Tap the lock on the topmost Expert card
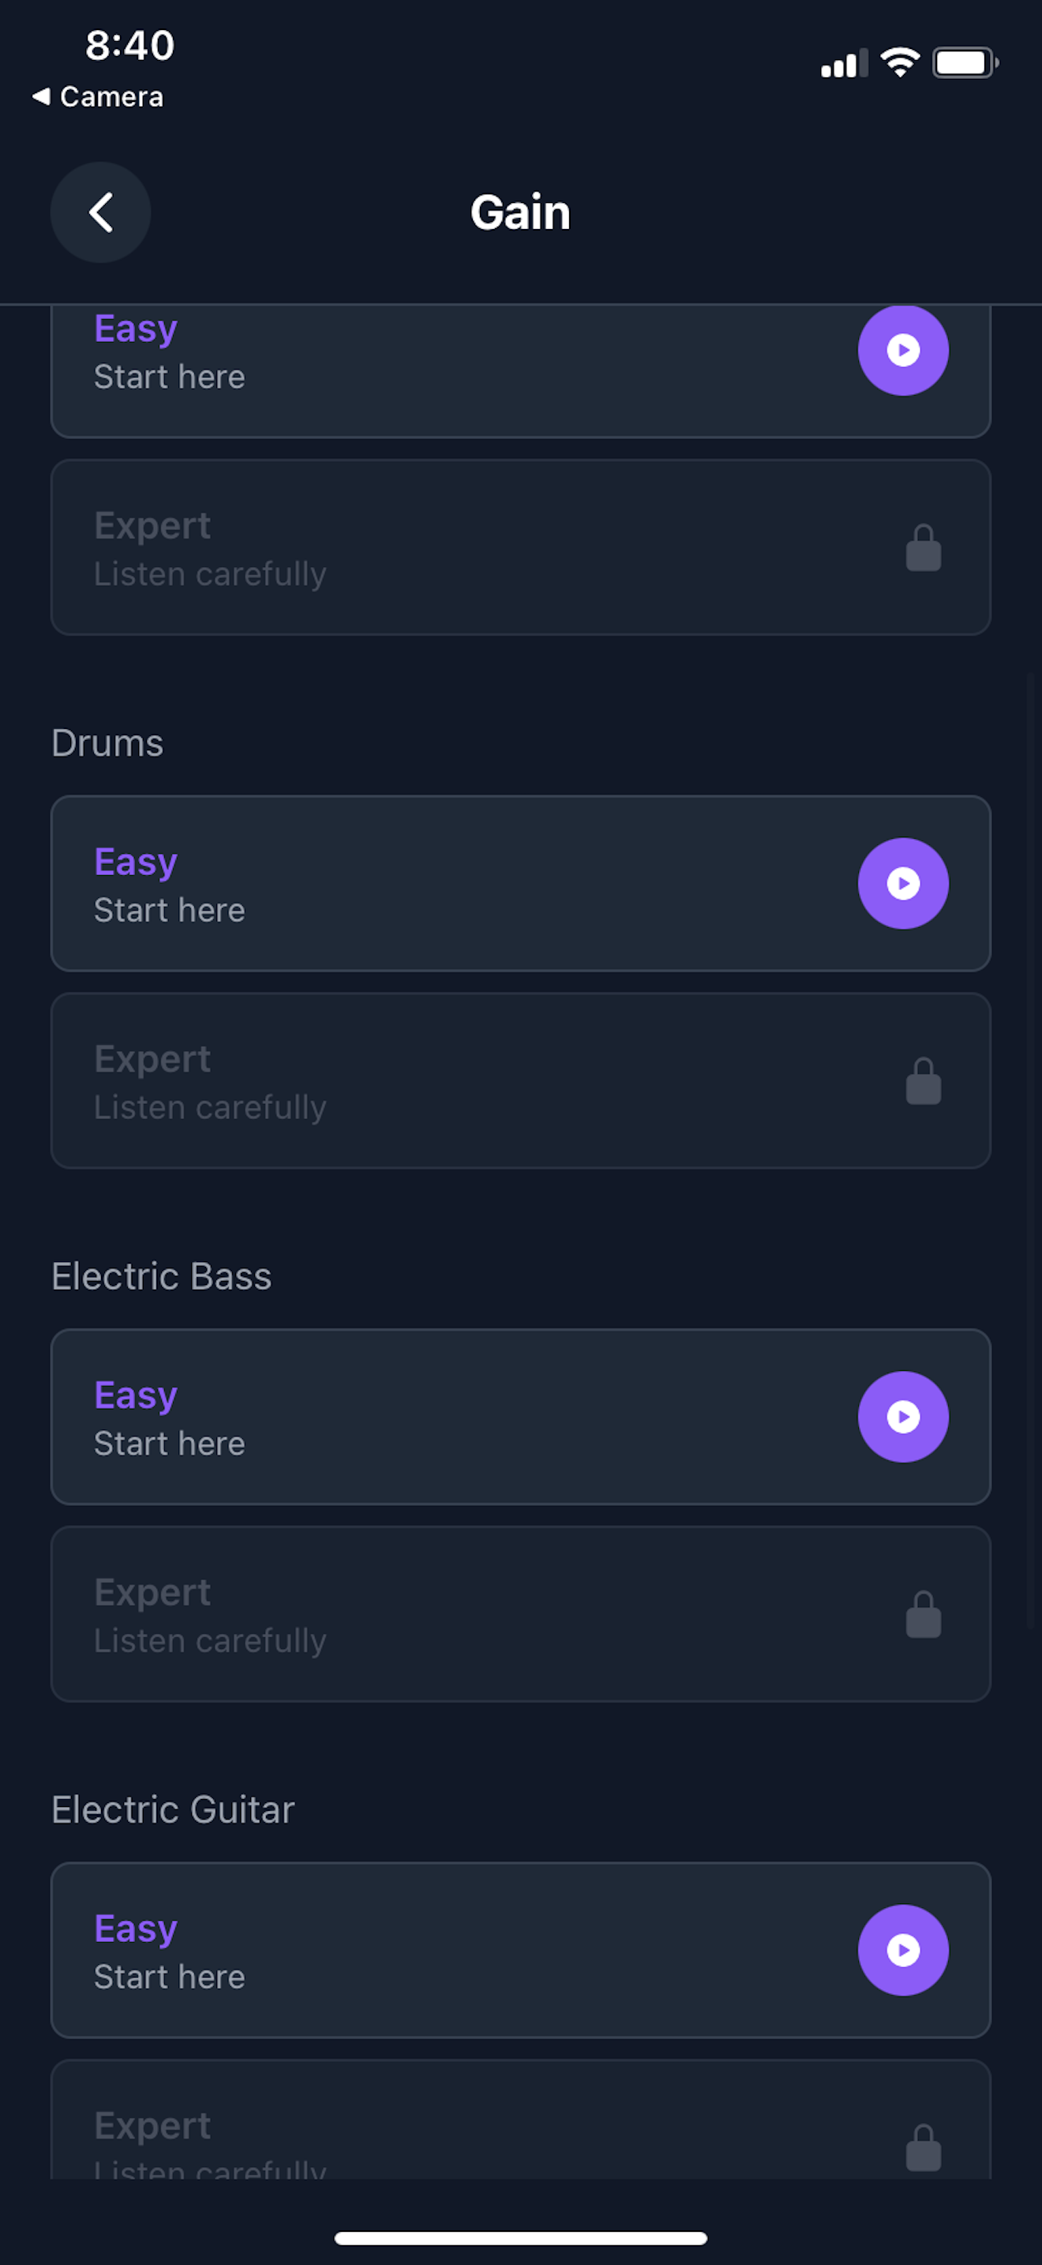1042x2265 pixels. point(924,548)
